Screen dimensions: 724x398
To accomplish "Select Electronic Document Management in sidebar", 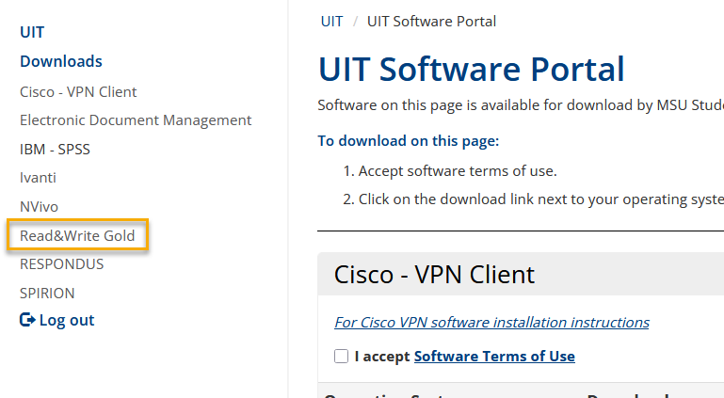I will 136,120.
